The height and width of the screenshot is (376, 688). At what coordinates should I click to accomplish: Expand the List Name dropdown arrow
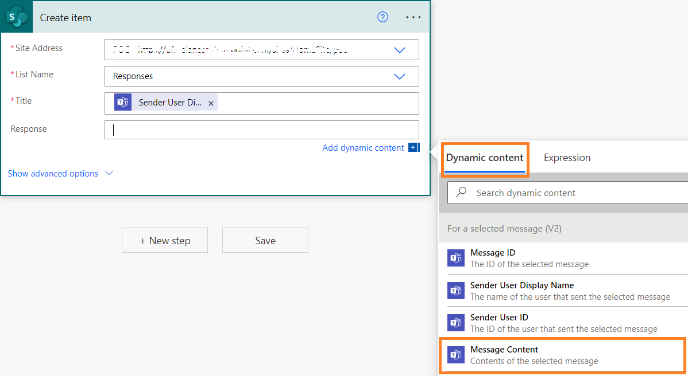pos(399,76)
